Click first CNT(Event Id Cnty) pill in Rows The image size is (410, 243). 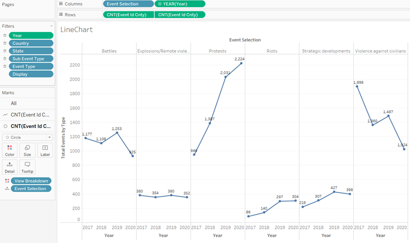click(128, 15)
